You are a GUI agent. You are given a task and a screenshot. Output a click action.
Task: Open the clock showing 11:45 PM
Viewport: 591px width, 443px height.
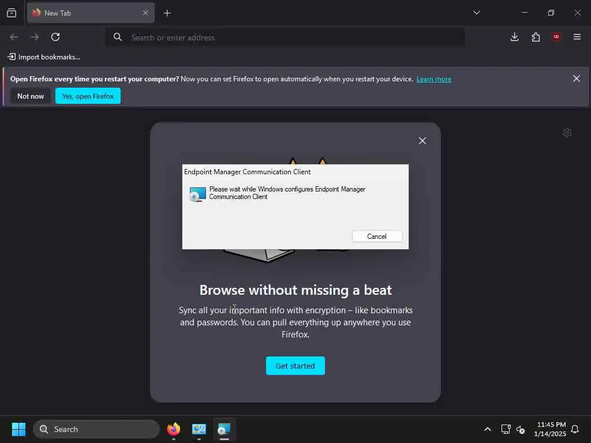(550, 429)
